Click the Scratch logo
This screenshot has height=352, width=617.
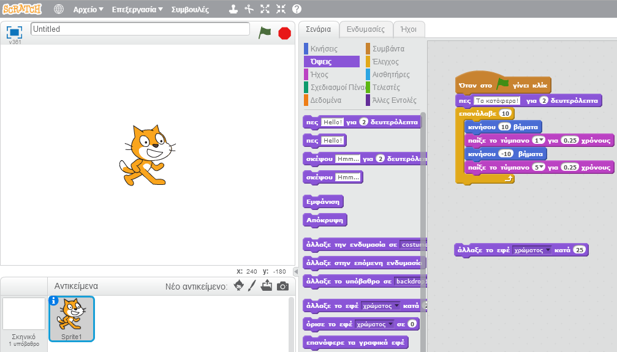pos(22,9)
